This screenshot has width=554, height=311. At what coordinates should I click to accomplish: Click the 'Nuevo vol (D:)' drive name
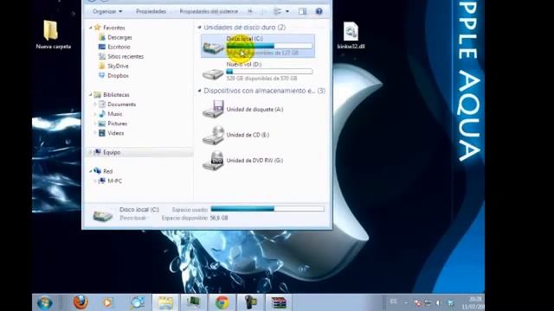[244, 64]
